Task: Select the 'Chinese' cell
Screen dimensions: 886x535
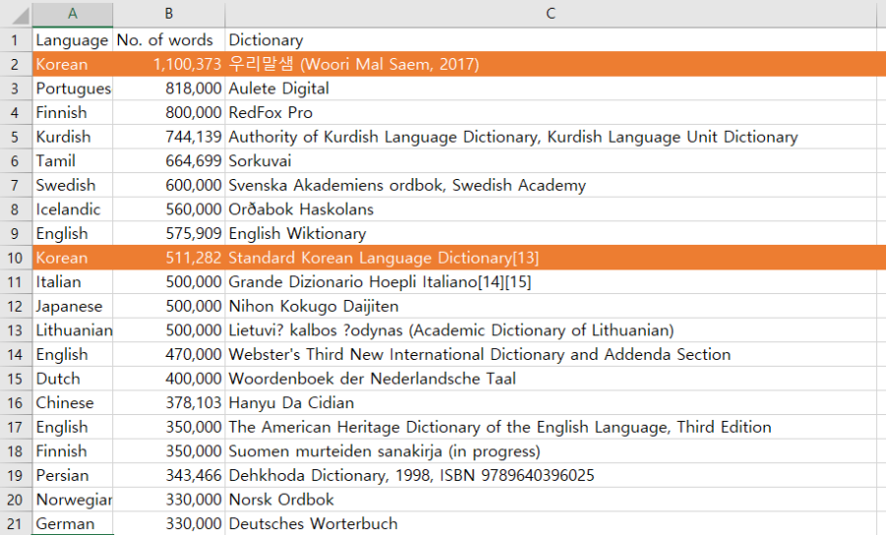Action: pos(72,403)
